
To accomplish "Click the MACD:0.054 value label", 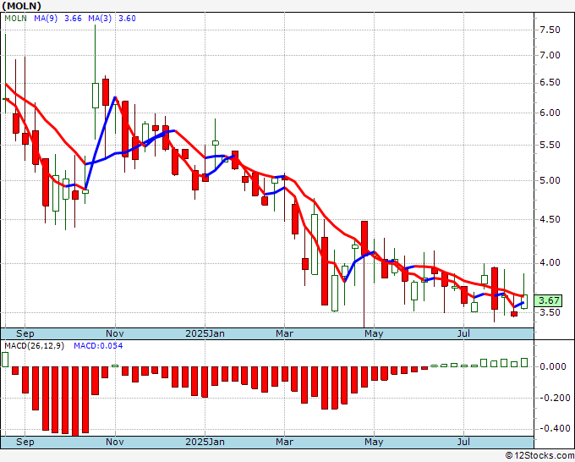I will click(x=98, y=346).
